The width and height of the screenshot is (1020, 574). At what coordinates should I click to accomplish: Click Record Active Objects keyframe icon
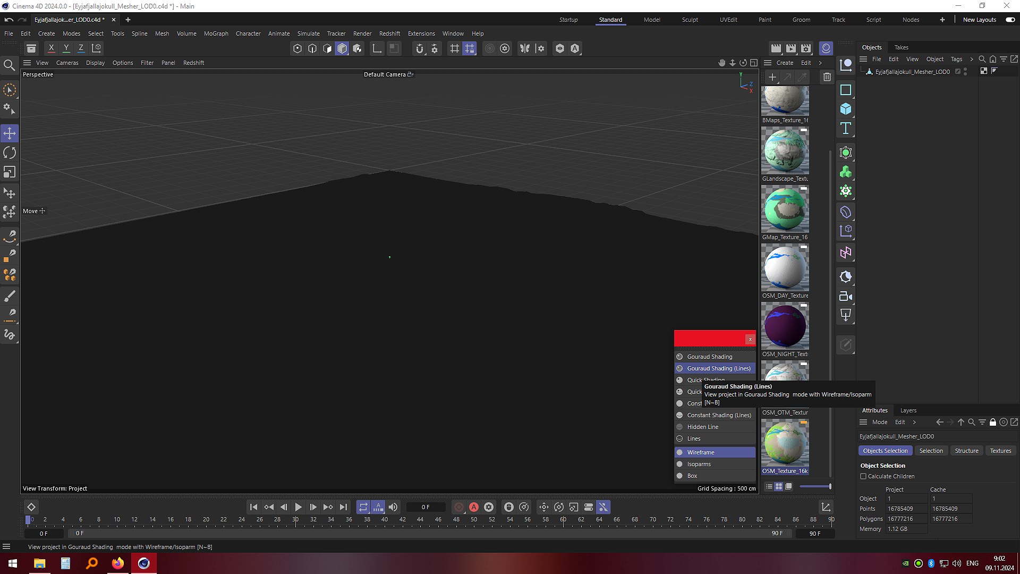tap(459, 507)
